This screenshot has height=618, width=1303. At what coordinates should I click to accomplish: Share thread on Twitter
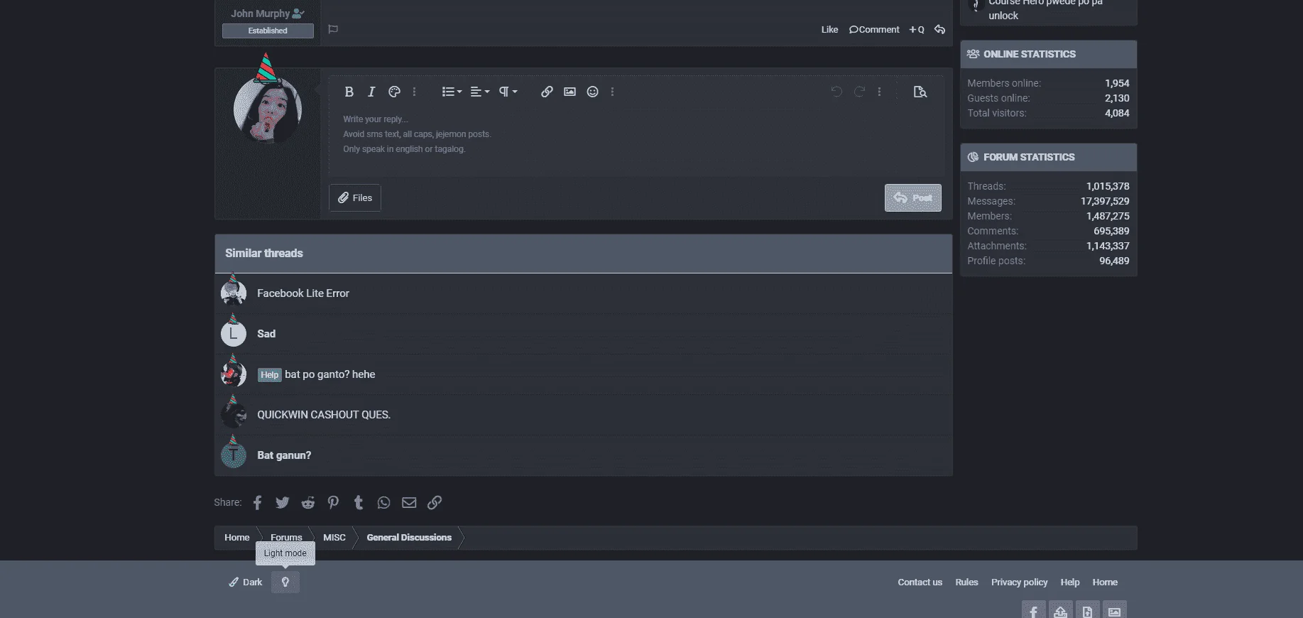283,502
